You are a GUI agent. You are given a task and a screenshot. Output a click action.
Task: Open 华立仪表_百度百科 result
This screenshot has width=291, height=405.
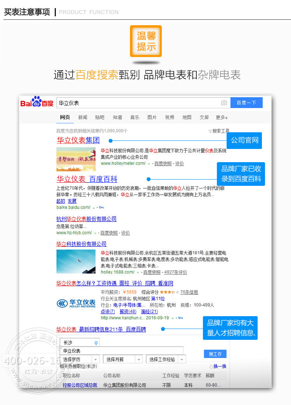point(87,179)
